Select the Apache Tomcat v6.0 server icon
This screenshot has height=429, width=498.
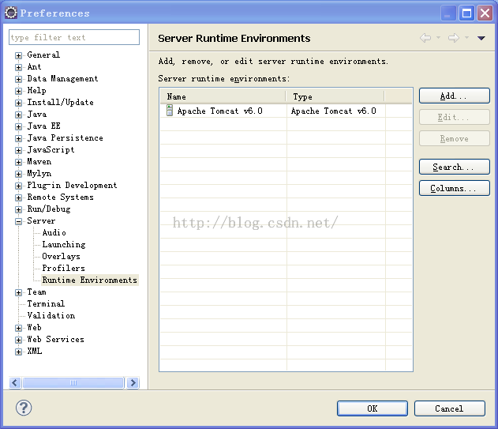pos(169,111)
